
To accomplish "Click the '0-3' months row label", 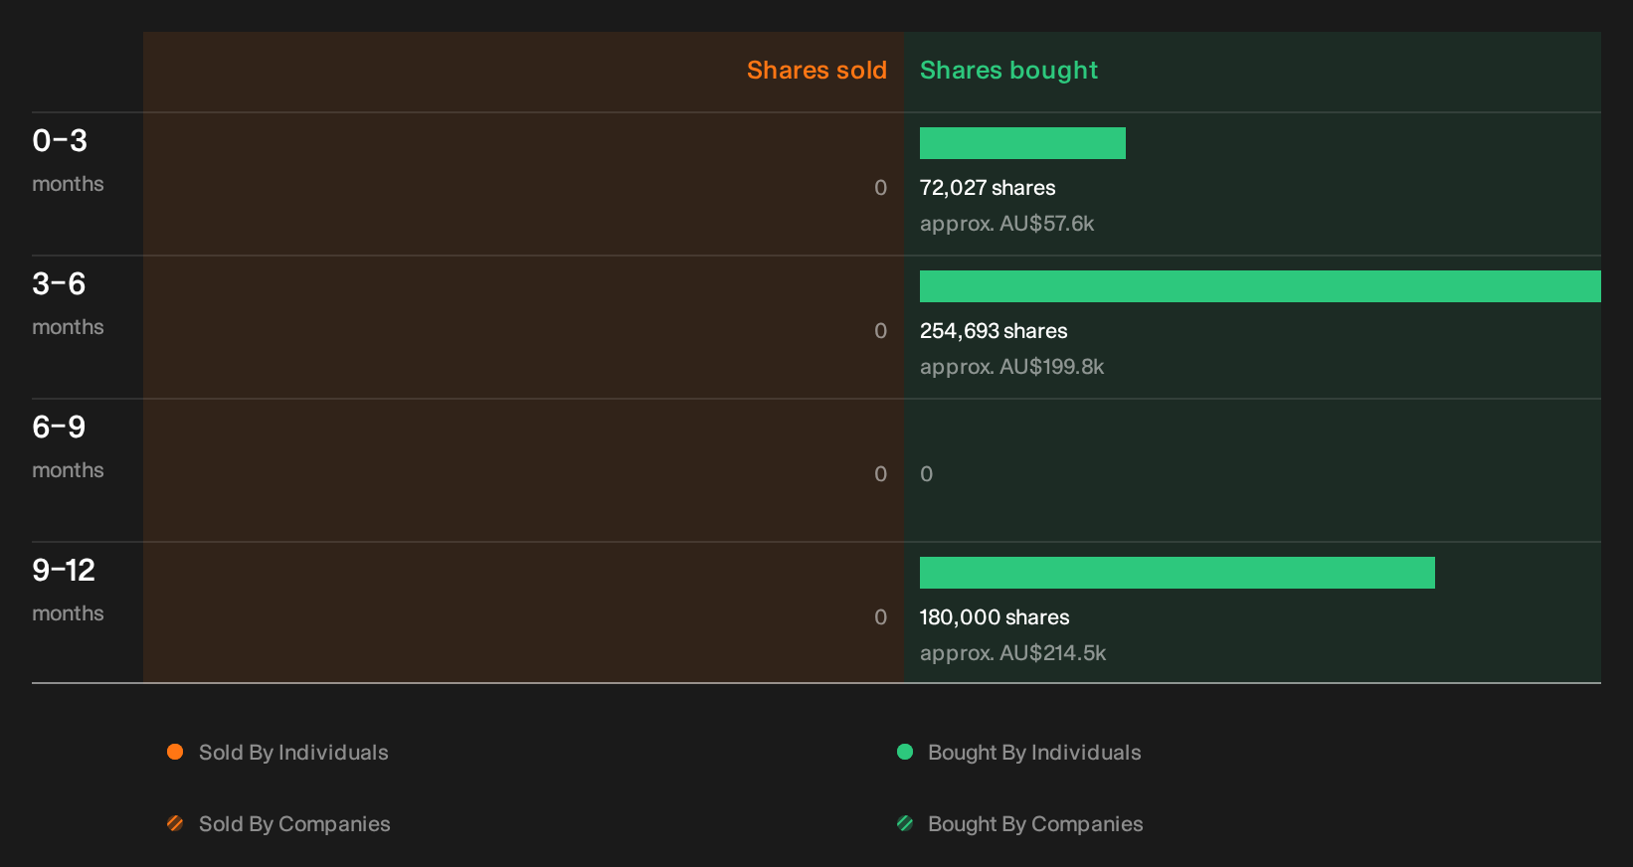I will coord(60,140).
